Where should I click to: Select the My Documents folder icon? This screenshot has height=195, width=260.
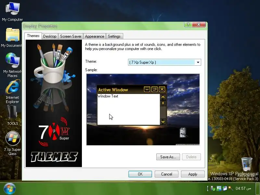pos(12,38)
